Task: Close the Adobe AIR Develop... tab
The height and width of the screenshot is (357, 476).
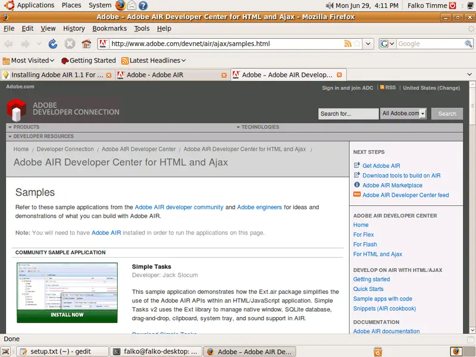Action: tap(339, 75)
